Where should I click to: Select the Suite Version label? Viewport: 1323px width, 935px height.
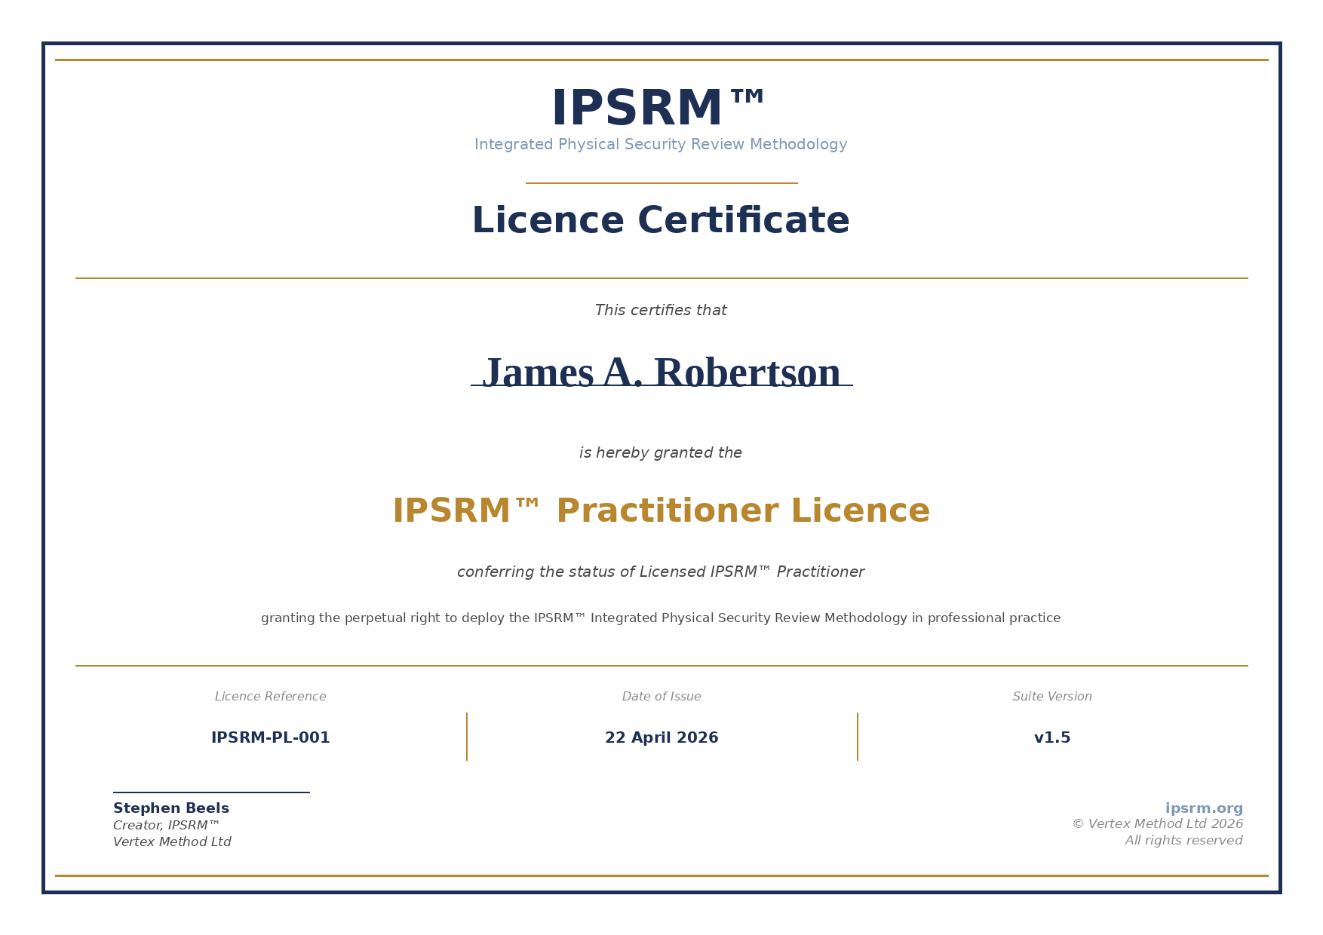1052,697
